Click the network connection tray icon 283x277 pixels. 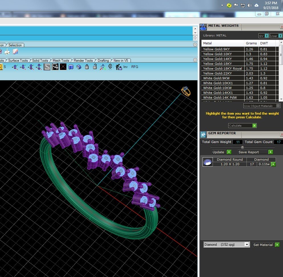[x=243, y=6]
